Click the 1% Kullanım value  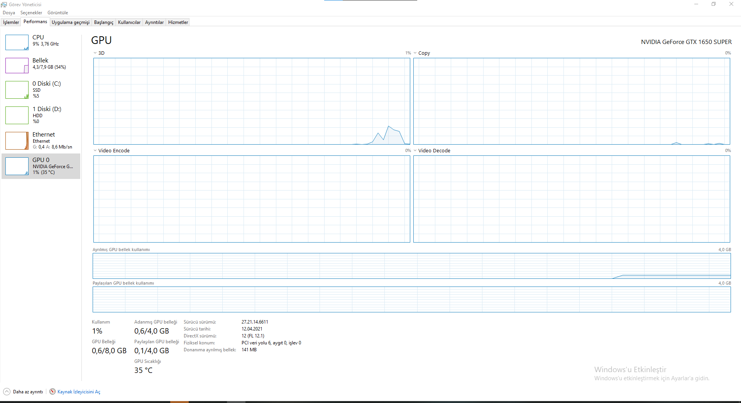(97, 331)
